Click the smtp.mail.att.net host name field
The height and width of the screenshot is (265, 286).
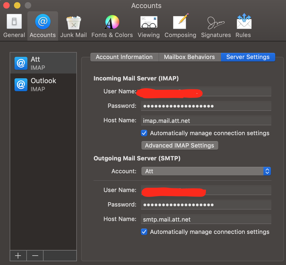[206, 219]
